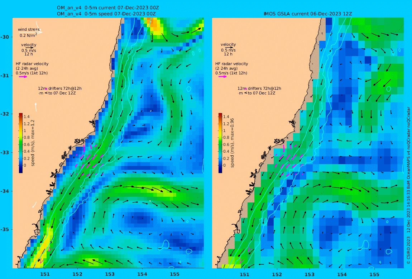The width and height of the screenshot is (412, 279).
Task: Click the 'speed (m/s), max=1.2' colorbar label
Action: (33, 143)
